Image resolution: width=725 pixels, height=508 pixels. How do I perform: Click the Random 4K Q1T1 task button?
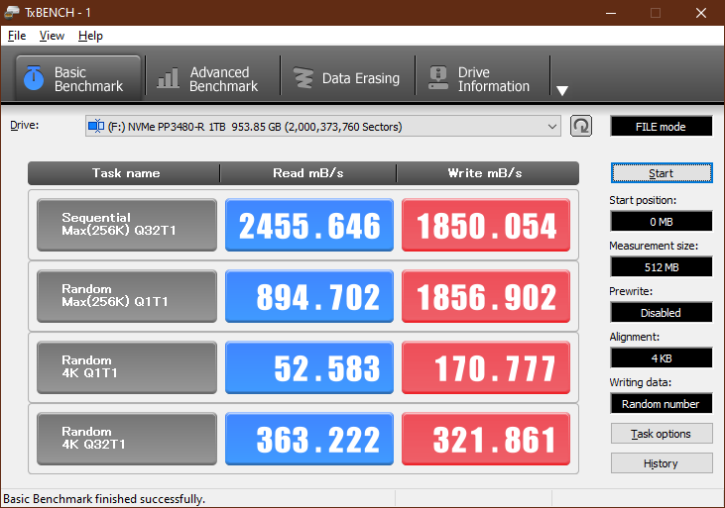coord(127,367)
